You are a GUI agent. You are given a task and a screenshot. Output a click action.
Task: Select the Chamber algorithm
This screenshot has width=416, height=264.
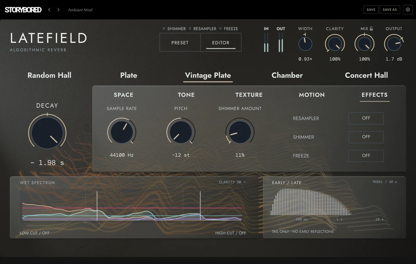[287, 75]
